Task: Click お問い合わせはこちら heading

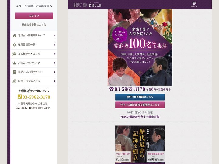Action: [x=34, y=91]
